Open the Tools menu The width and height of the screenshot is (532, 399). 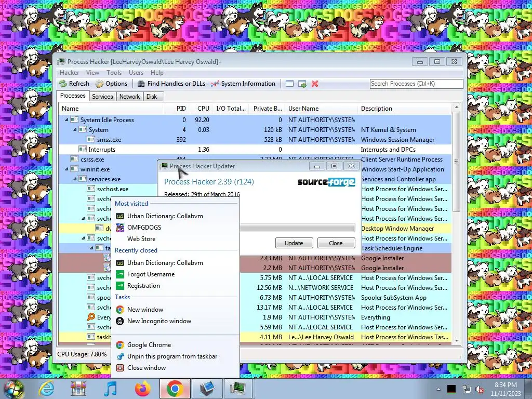(114, 73)
